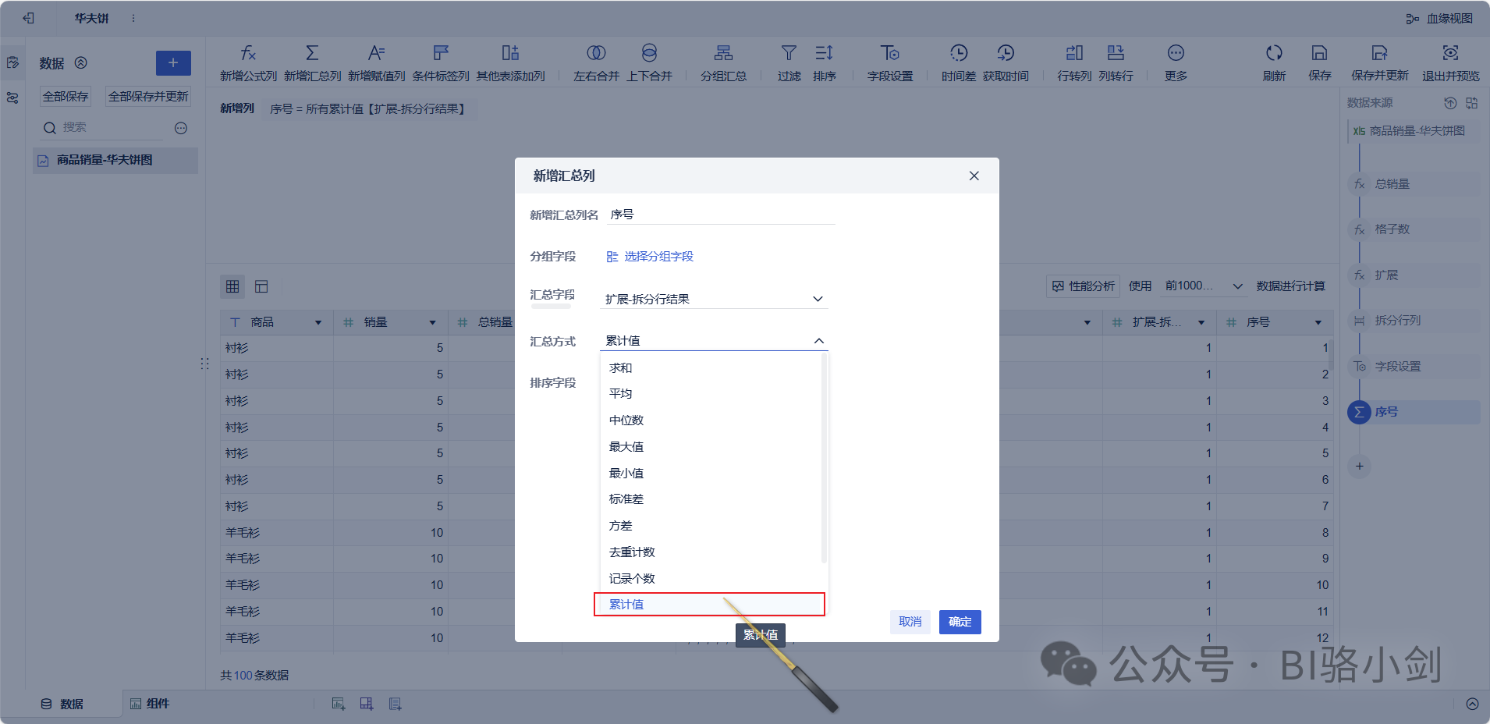
Task: Select the 总销量 step in flow
Action: tap(1412, 184)
